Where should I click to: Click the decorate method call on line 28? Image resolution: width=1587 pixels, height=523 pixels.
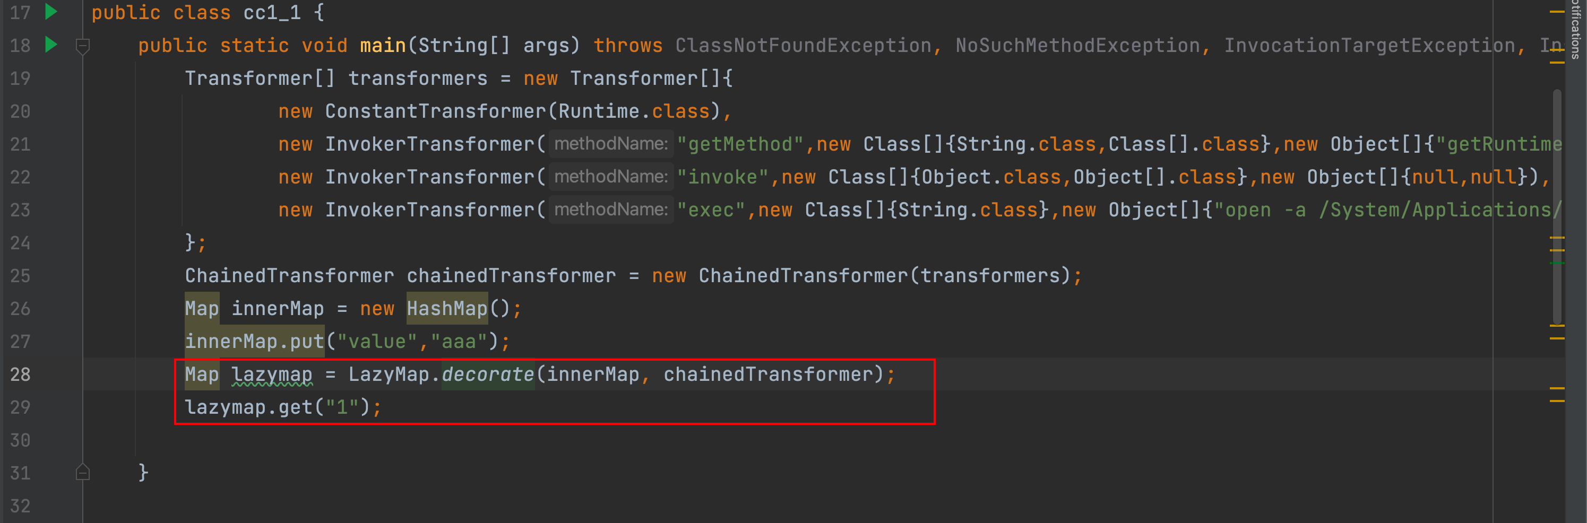[488, 374]
